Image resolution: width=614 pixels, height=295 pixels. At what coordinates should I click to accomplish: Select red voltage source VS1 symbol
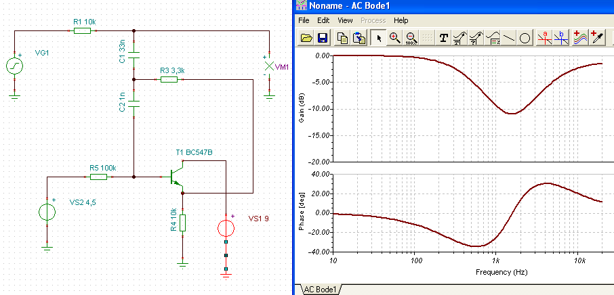226,228
